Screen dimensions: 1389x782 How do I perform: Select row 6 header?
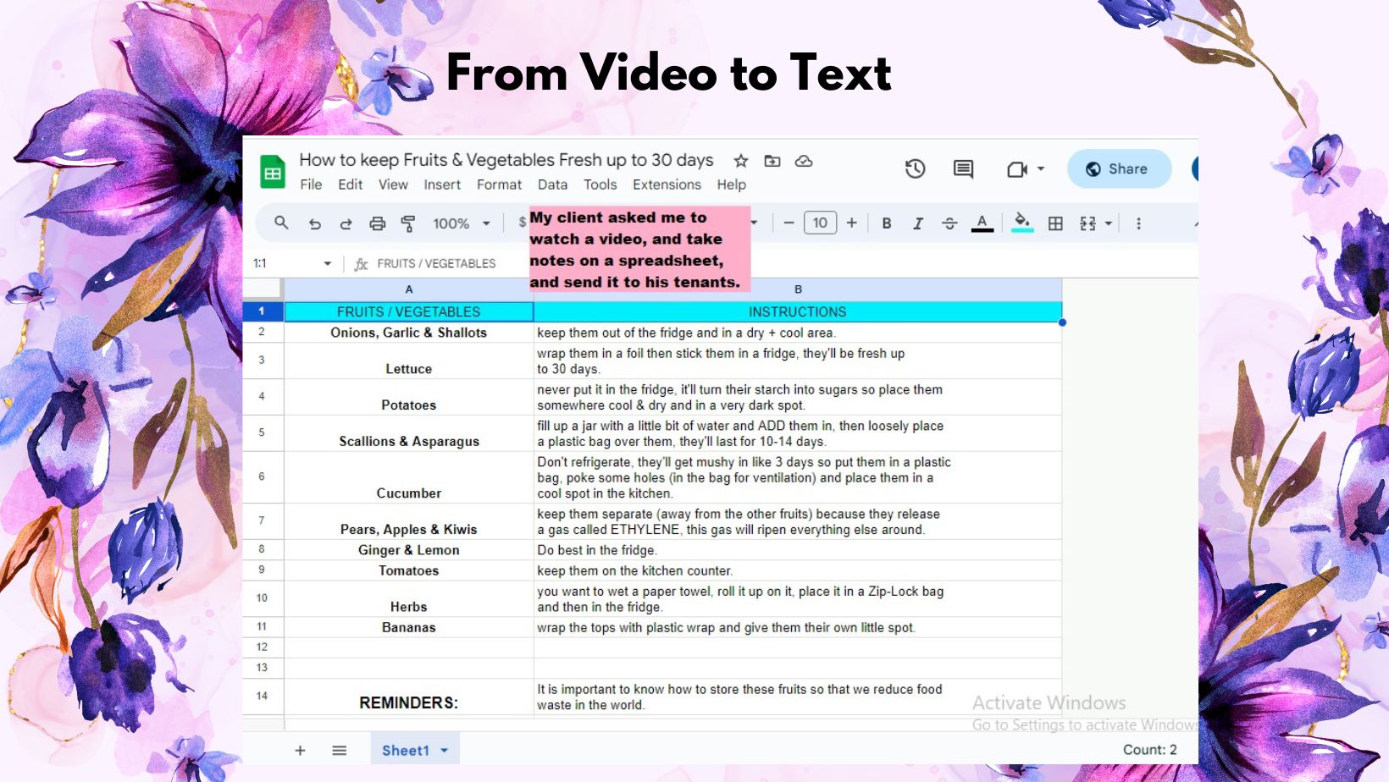(x=262, y=476)
